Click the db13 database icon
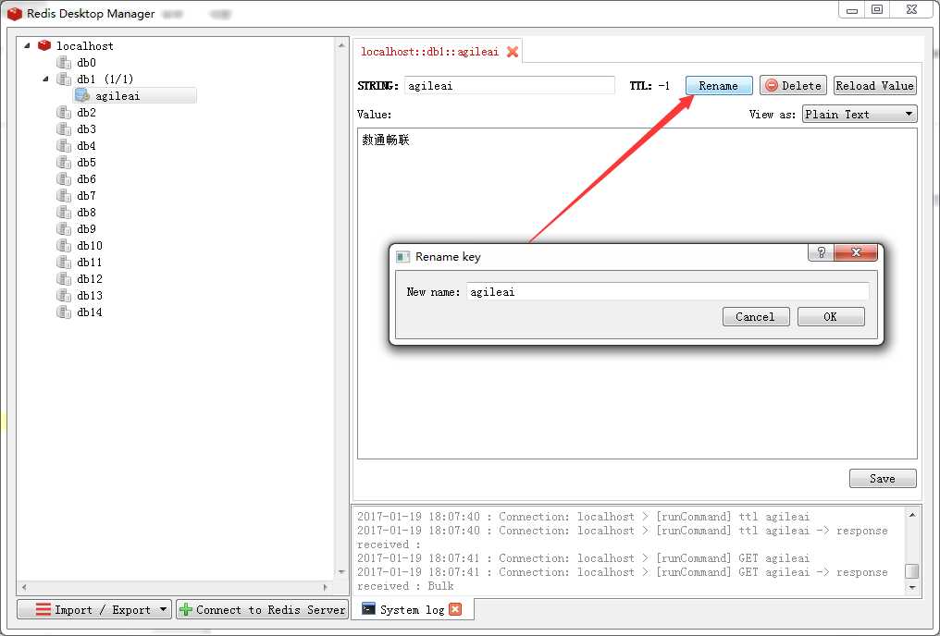The width and height of the screenshot is (940, 636). 64,295
